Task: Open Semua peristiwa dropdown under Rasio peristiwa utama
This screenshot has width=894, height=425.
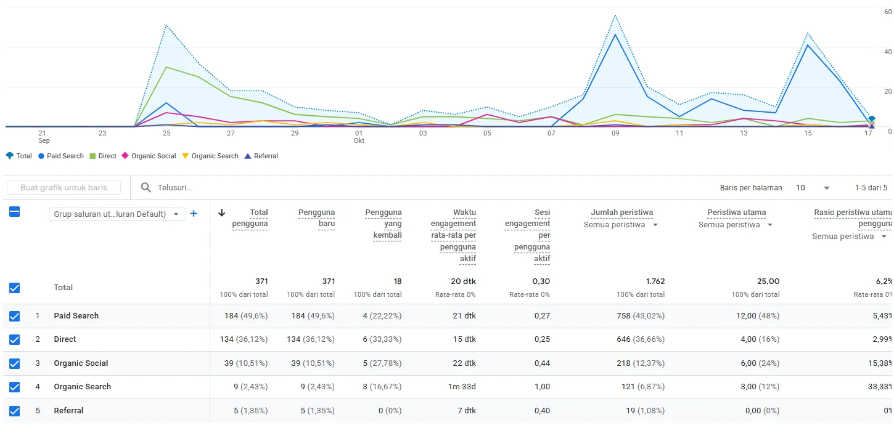Action: [850, 237]
